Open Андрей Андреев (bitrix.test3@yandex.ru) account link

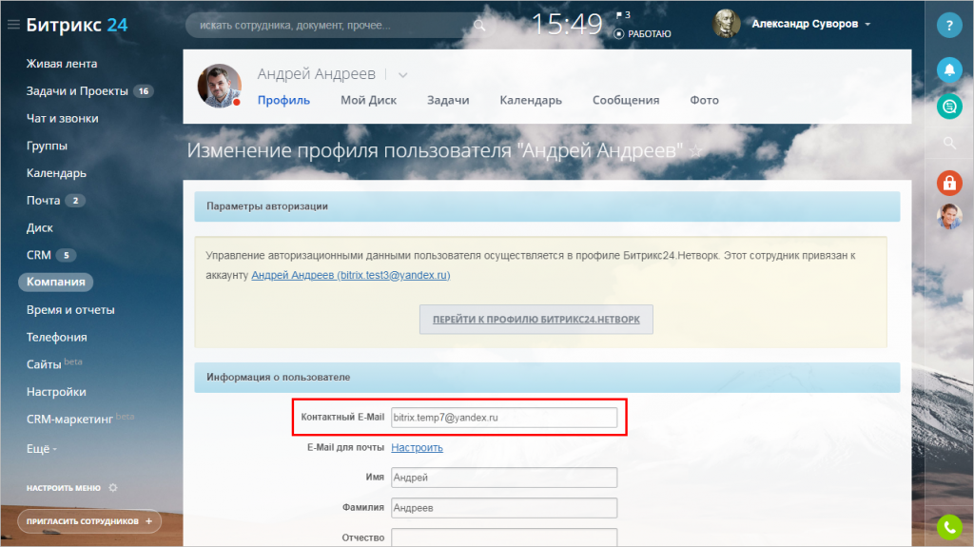tap(350, 275)
